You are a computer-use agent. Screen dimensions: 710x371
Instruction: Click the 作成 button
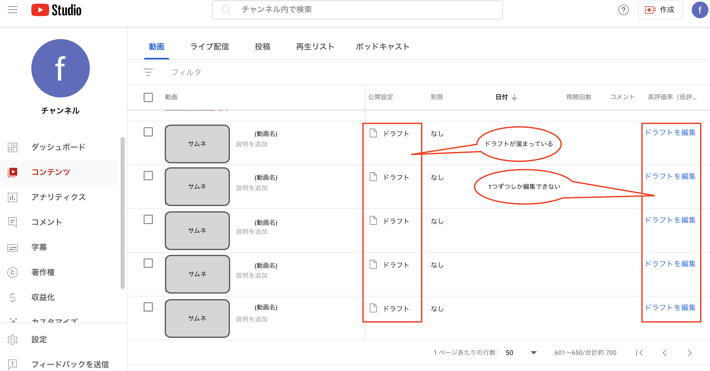click(x=660, y=10)
